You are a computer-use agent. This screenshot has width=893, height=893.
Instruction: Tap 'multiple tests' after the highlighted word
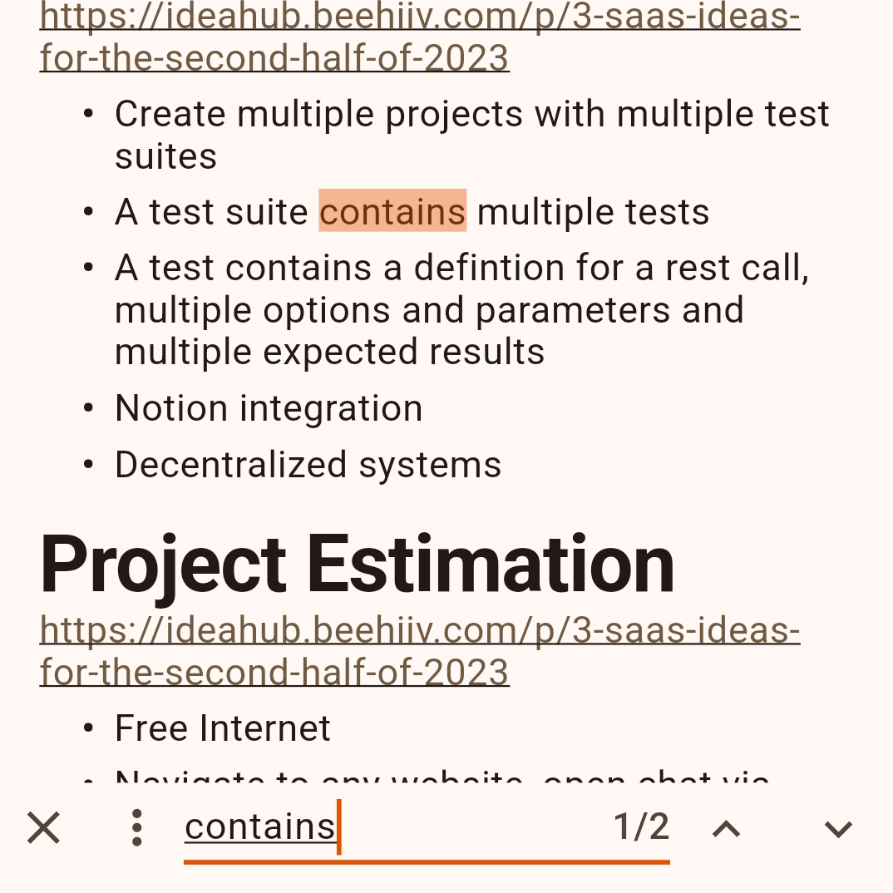(x=593, y=211)
